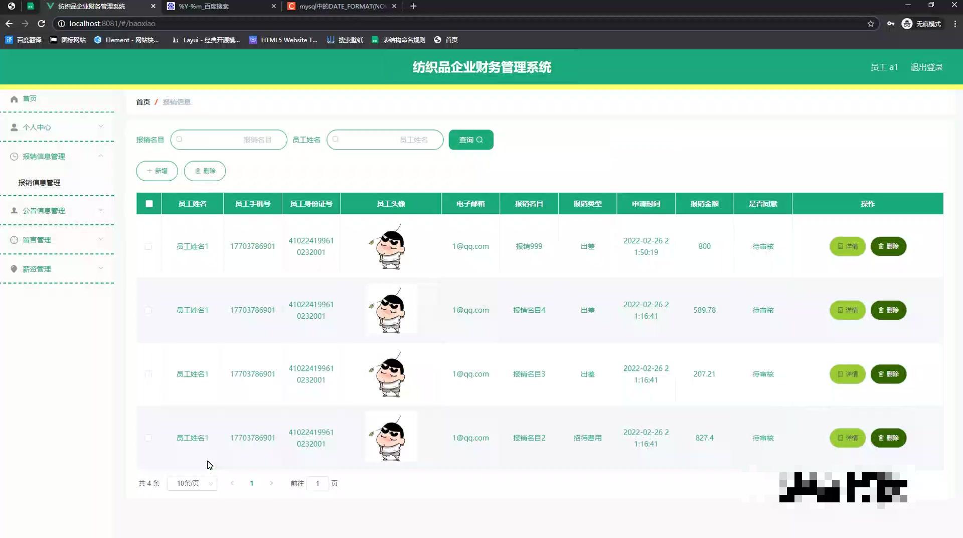Open browser three-dot menu
This screenshot has height=538, width=963.
tap(955, 24)
